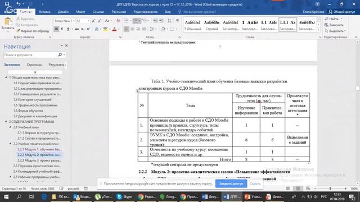Apply the Обычный style

click(192, 25)
